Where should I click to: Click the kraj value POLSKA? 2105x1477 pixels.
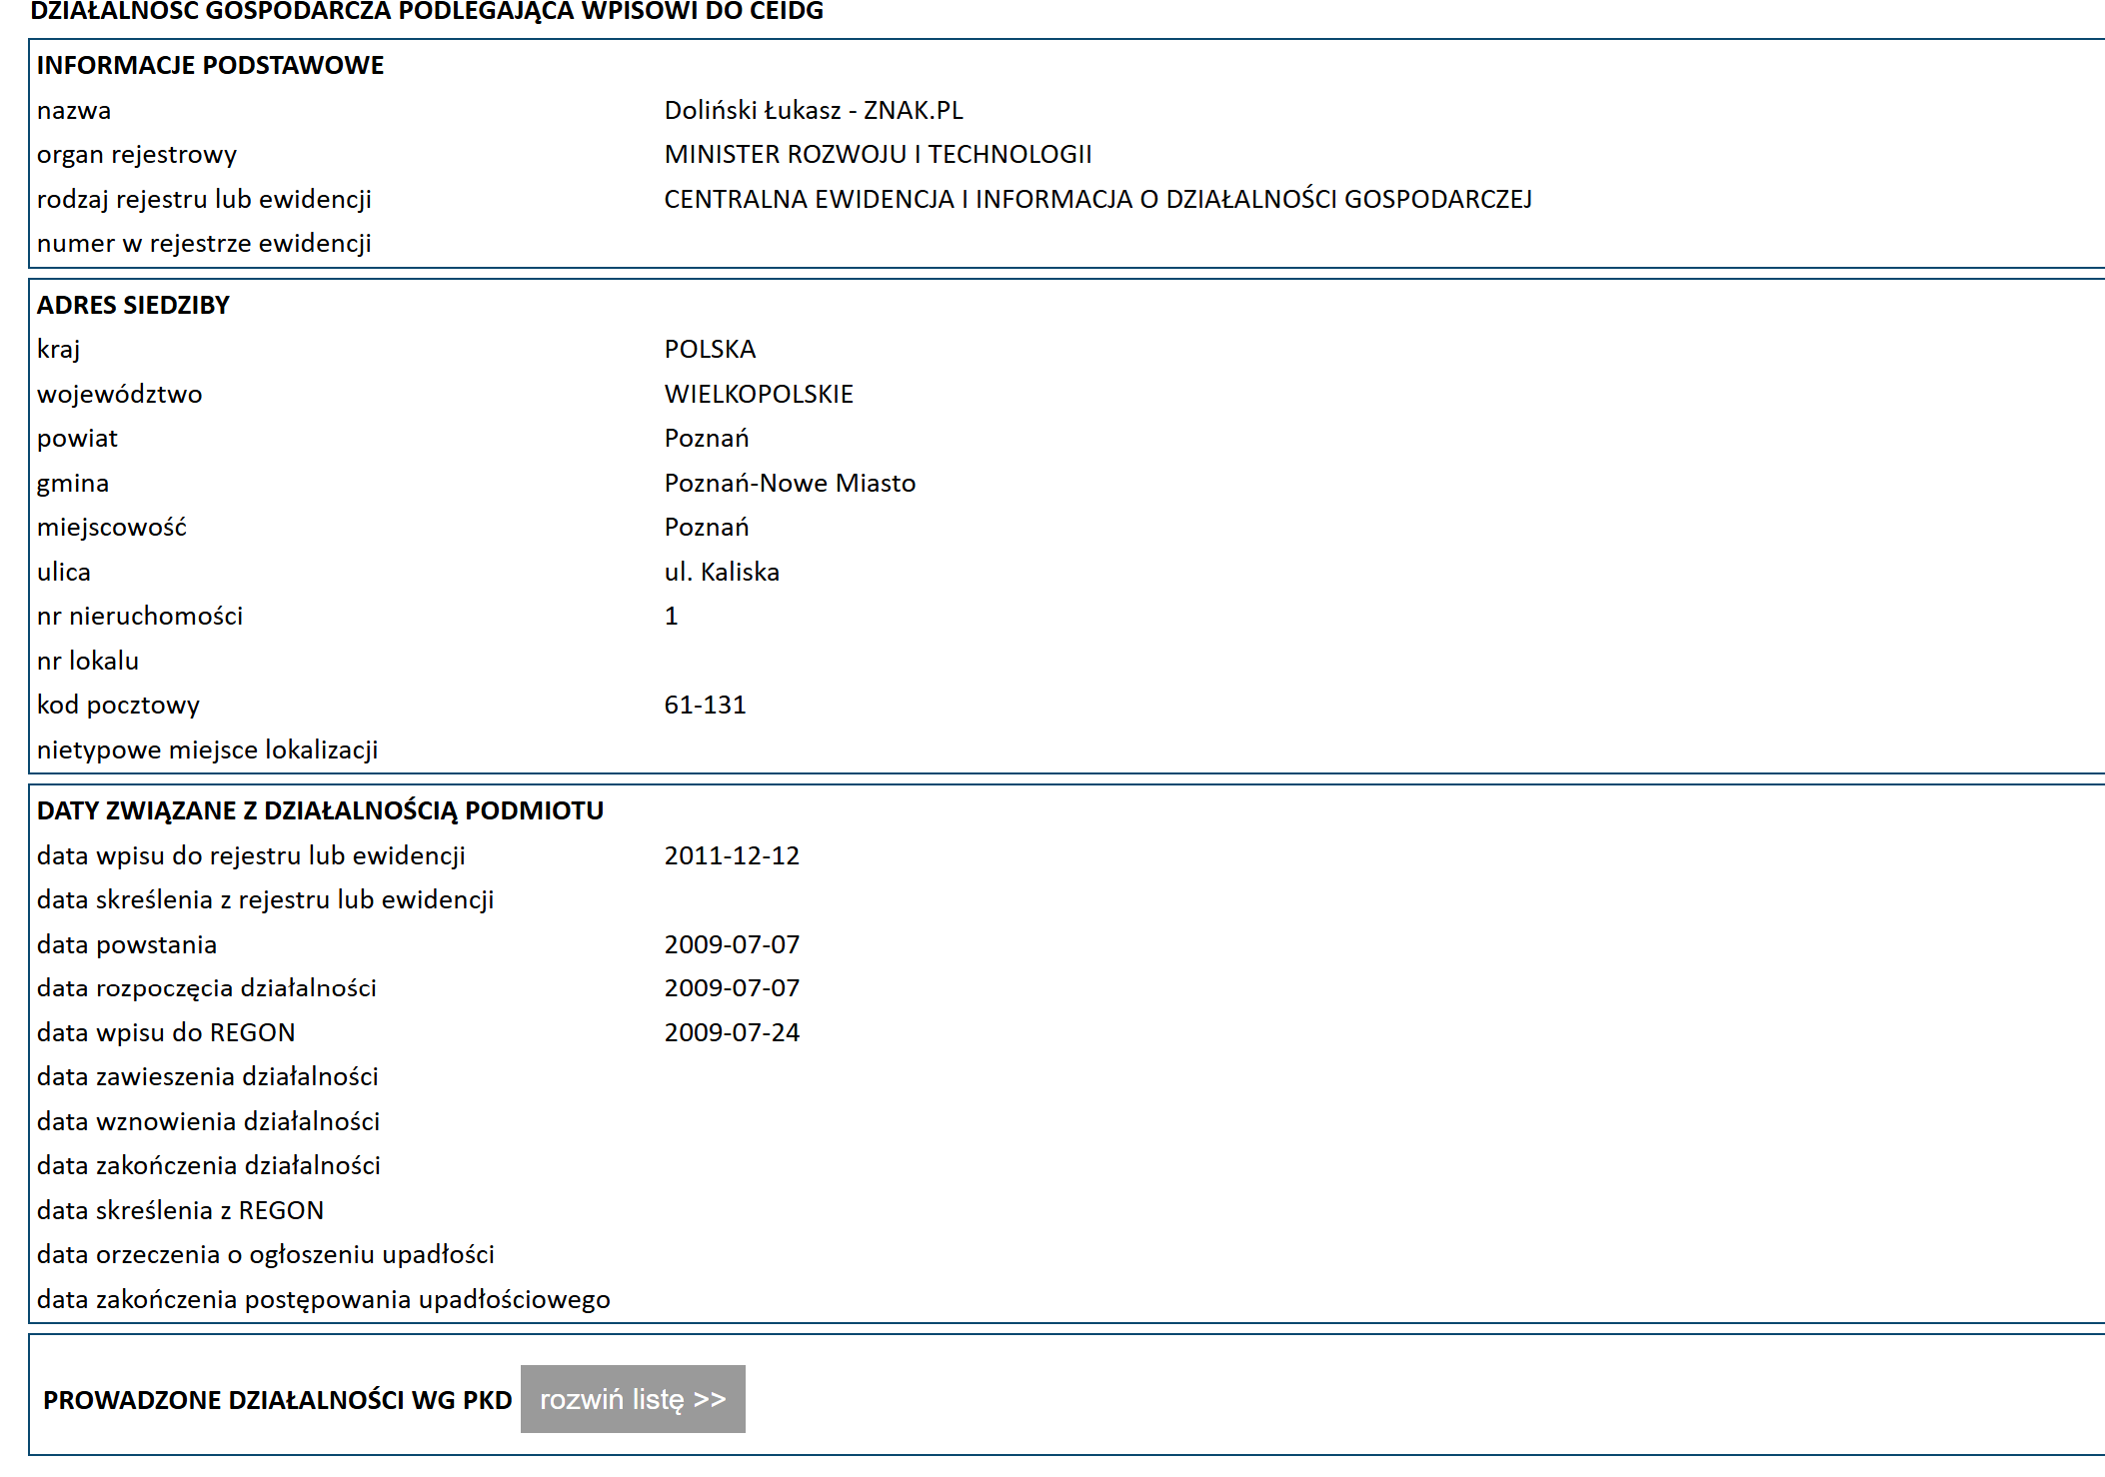(709, 349)
